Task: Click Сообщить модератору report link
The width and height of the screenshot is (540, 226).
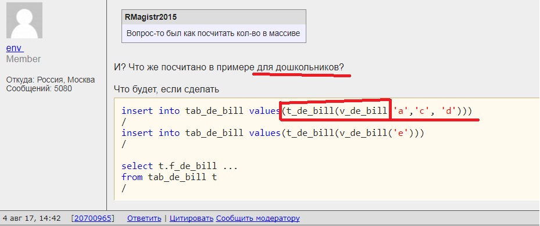Action: coord(258,218)
